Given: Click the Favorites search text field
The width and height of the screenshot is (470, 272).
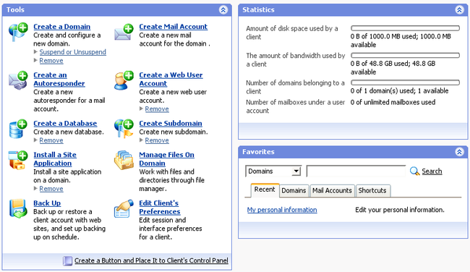Looking at the screenshot, I should tap(356, 171).
